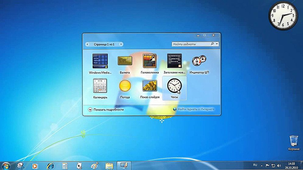Open Windows Explorer folder on taskbar

point(109,166)
